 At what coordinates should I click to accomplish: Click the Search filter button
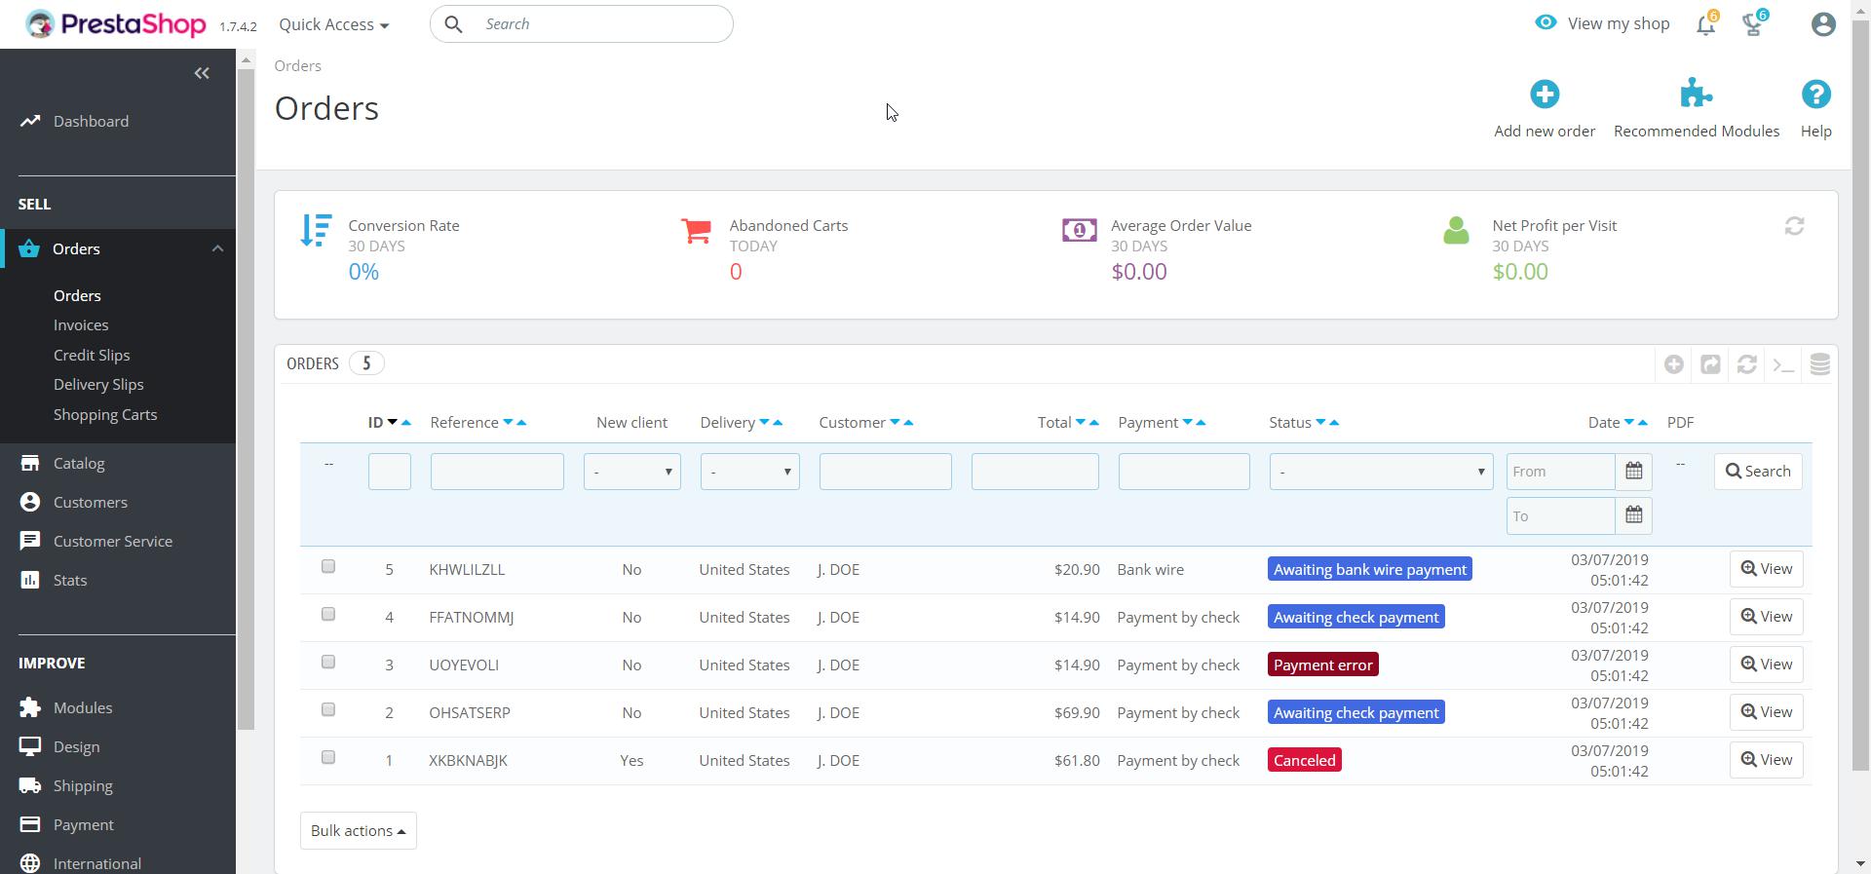[x=1758, y=472]
